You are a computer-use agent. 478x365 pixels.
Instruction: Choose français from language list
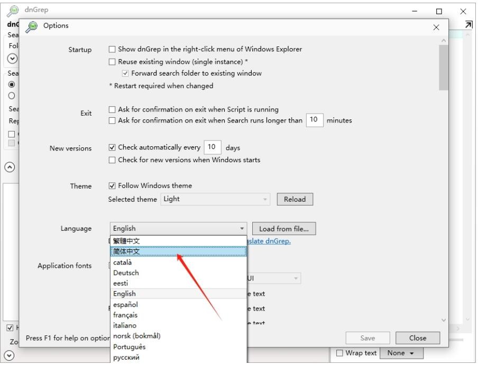pyautogui.click(x=178, y=315)
